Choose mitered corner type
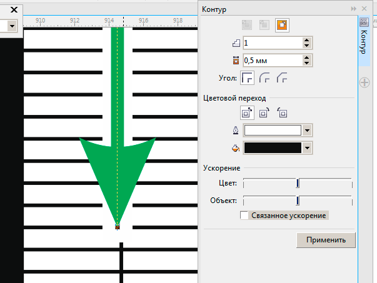Viewport: 377px width, 283px height. [247, 78]
